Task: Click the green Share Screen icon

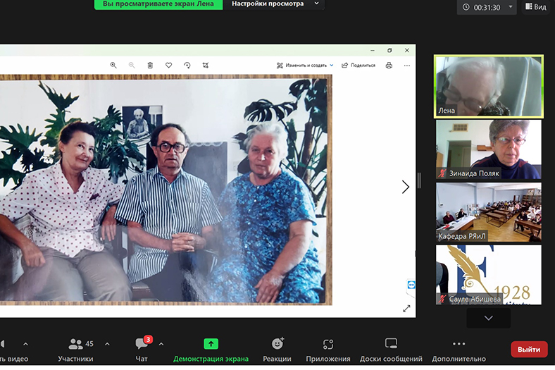Action: [211, 344]
